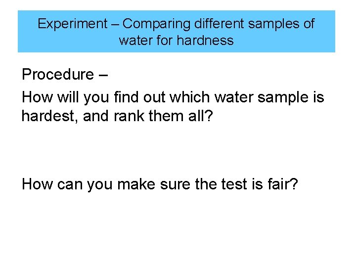Click the "Procedure –" heading
Screen dimensions: 356x267
(x=65, y=74)
